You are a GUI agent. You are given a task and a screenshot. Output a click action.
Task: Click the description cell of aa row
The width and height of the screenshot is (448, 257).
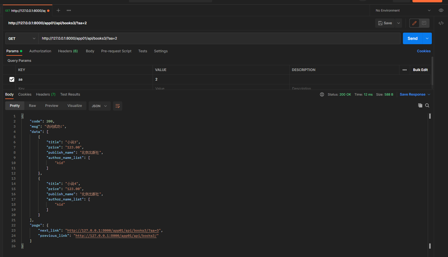point(360,79)
